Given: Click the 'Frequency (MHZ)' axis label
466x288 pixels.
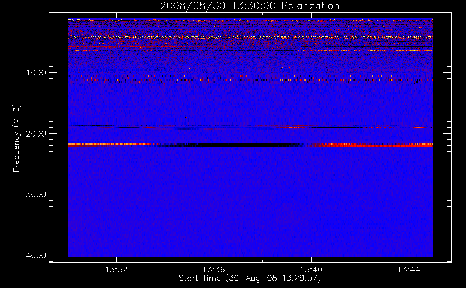Looking at the screenshot, I should click(17, 138).
